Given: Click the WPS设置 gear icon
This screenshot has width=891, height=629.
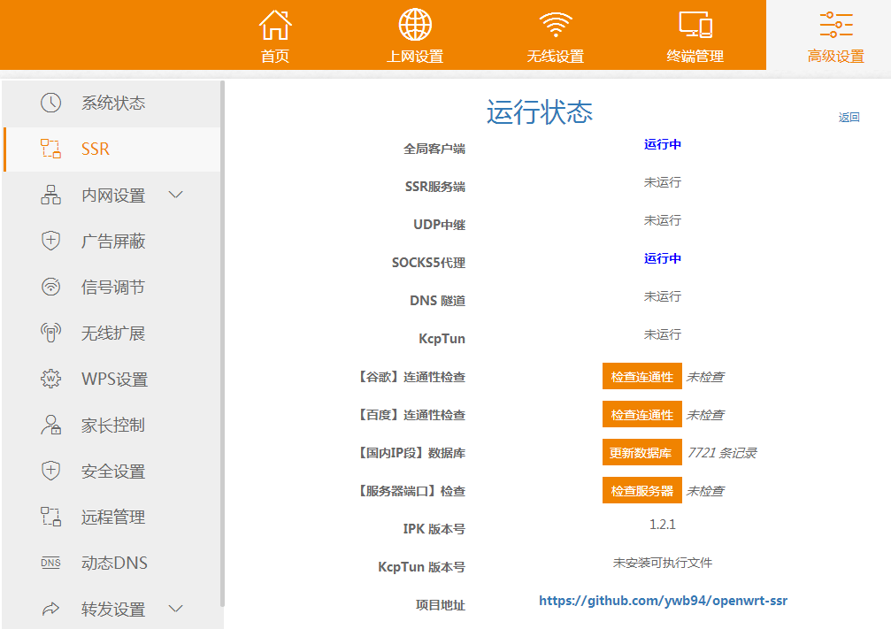Looking at the screenshot, I should 50,379.
